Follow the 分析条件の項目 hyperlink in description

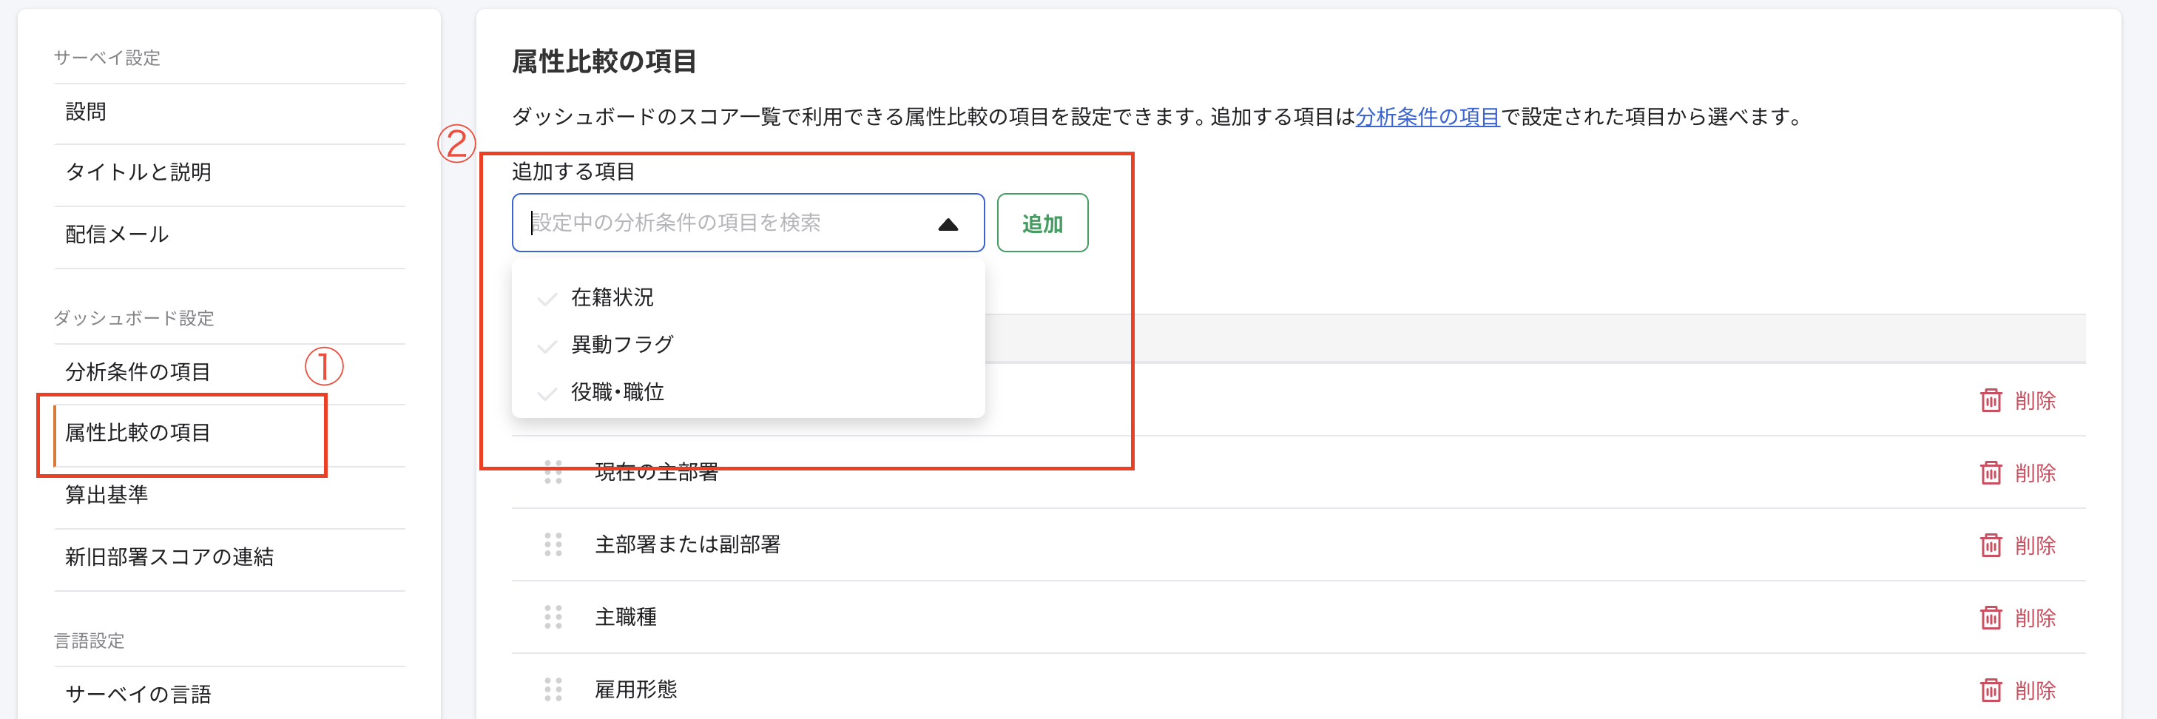click(x=1427, y=117)
